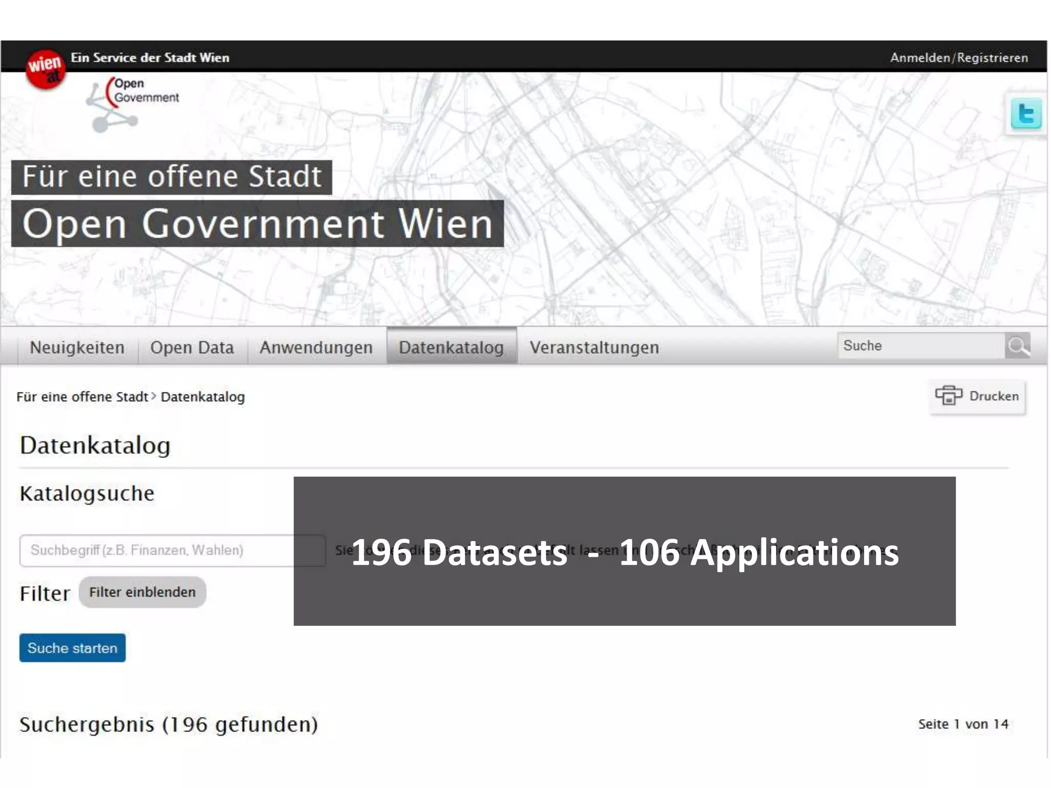Screen dimensions: 1051x788
Task: Click Anmelden/Registrieren link
Action: point(959,57)
